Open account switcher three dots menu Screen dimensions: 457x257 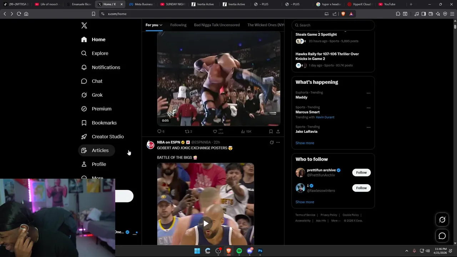[135, 234]
